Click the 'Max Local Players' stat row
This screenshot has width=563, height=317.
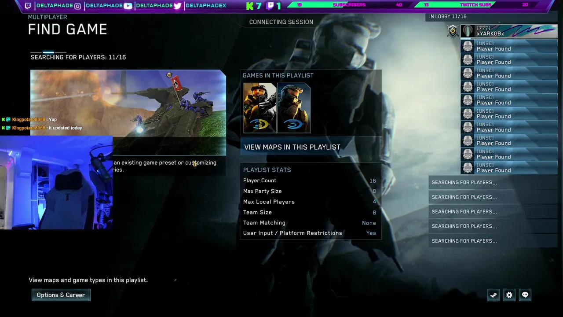coord(310,202)
